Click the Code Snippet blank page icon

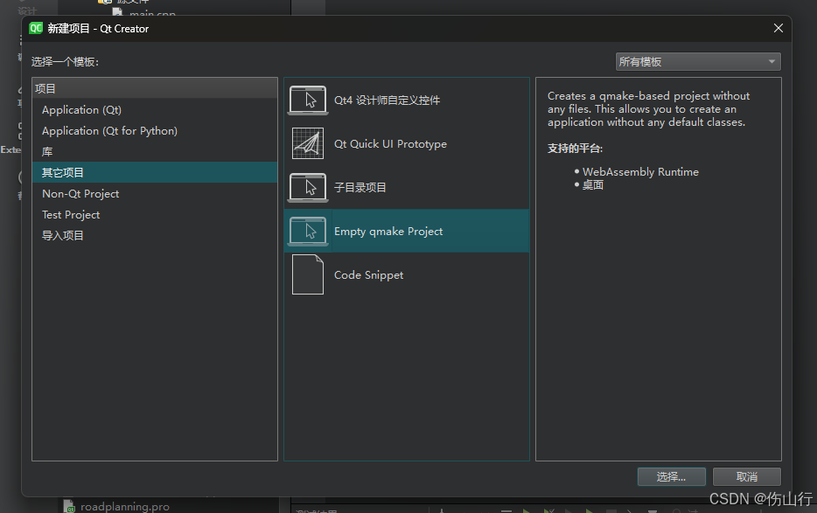(x=308, y=274)
